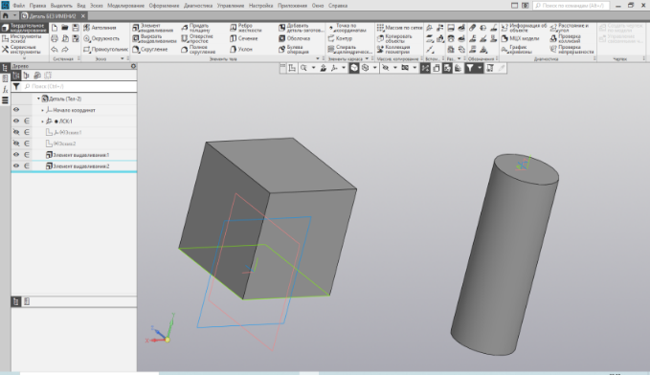Measure with Расстояние и угол

coord(570,28)
